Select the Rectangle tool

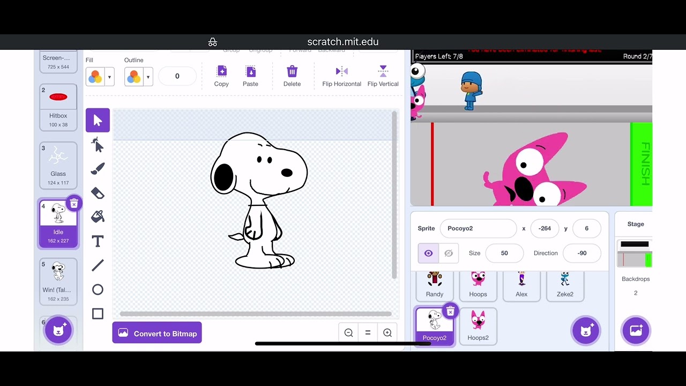click(98, 314)
